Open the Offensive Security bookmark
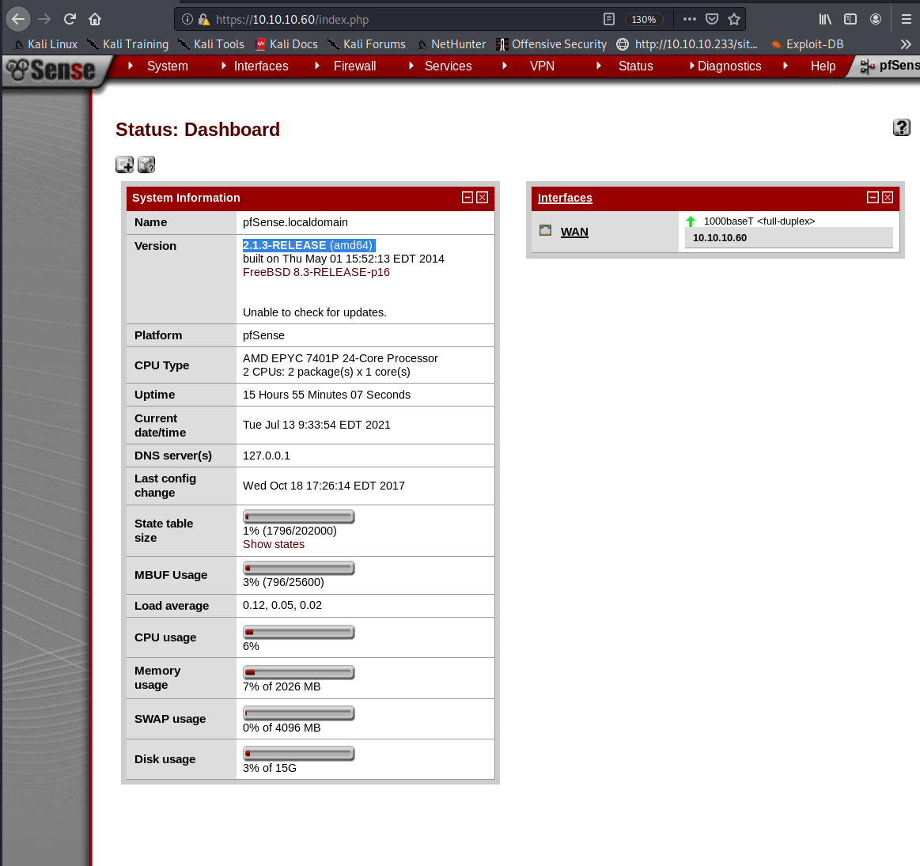 click(551, 44)
